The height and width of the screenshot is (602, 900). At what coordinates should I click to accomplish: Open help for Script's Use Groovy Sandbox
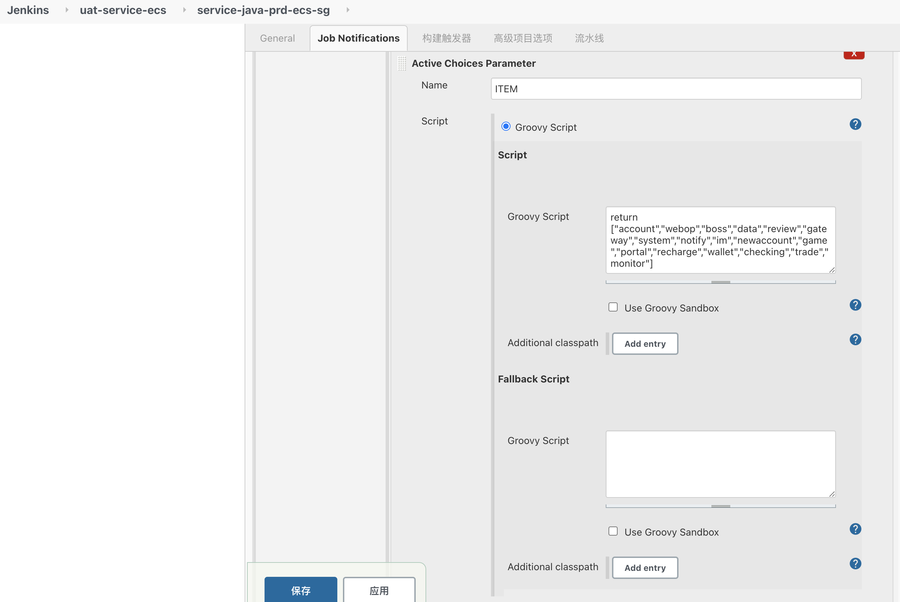coord(855,305)
